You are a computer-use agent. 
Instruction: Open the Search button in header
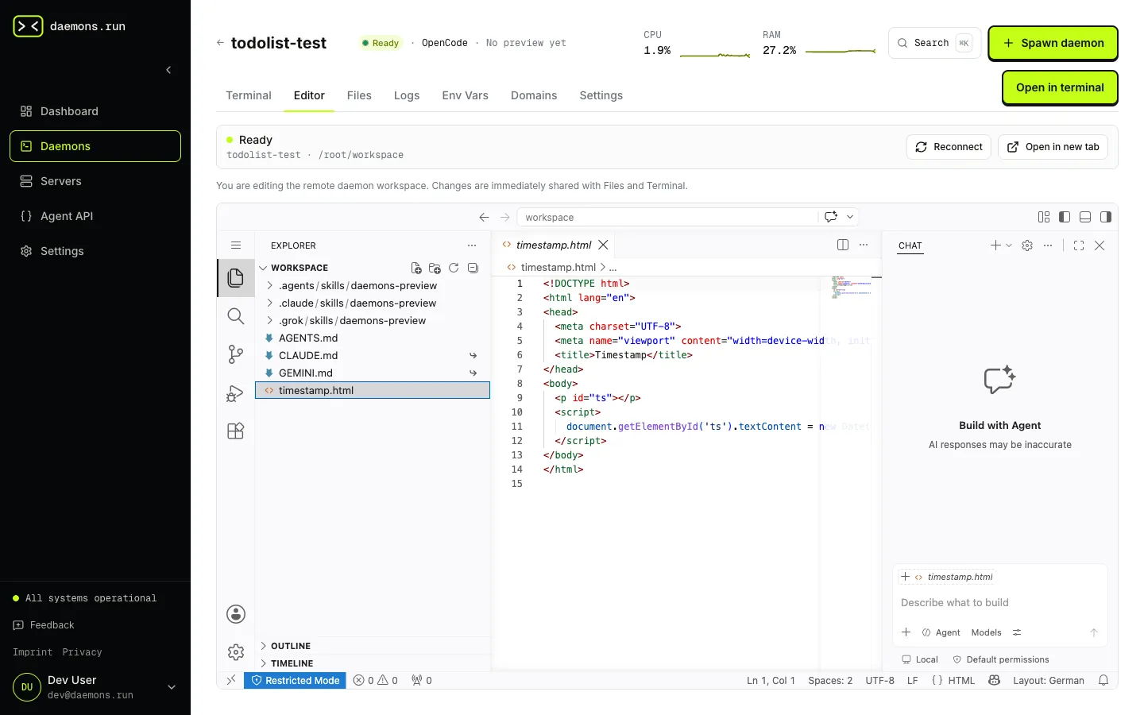(935, 43)
